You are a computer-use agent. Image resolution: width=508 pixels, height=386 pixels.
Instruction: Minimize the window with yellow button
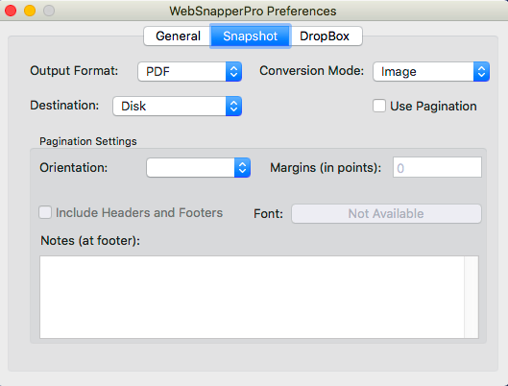click(30, 11)
